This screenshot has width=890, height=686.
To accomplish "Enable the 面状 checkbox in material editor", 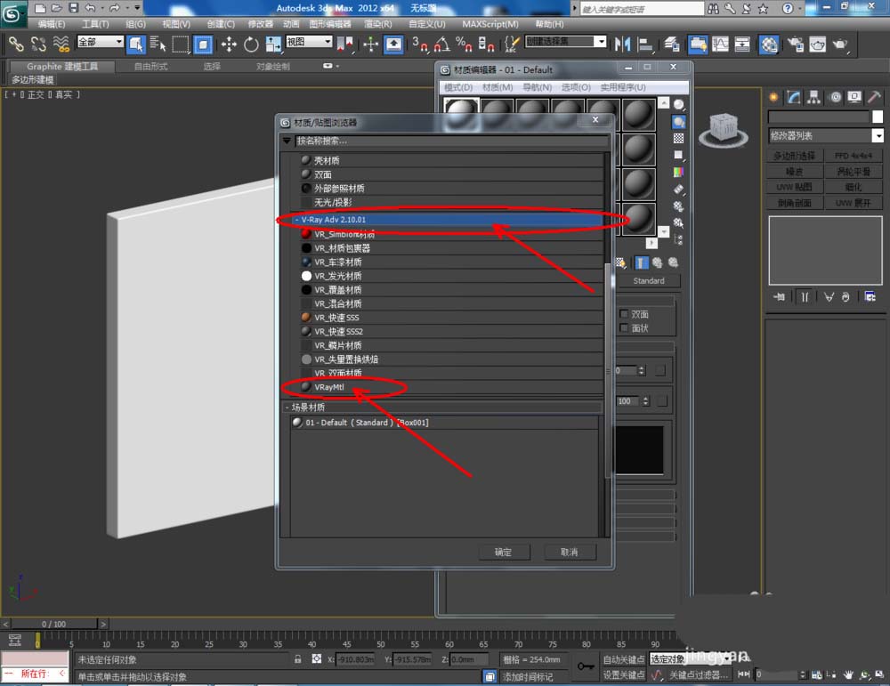I will click(x=625, y=327).
